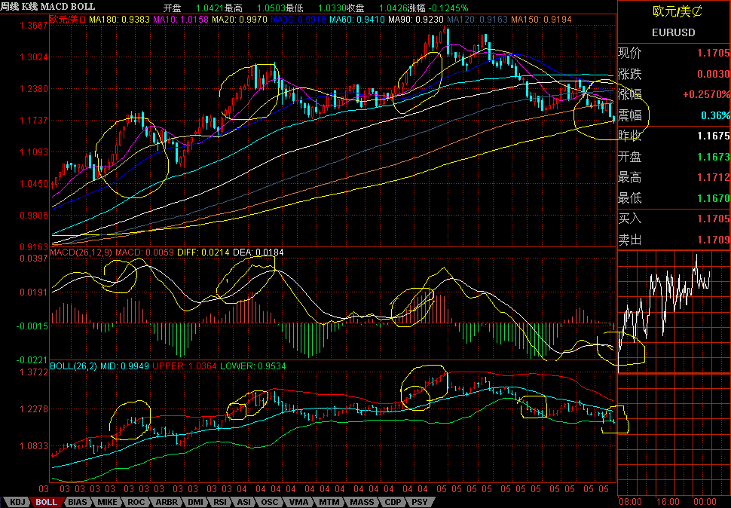Click the 震幅 0.36% value
Image resolution: width=731 pixels, height=508 pixels.
[715, 115]
